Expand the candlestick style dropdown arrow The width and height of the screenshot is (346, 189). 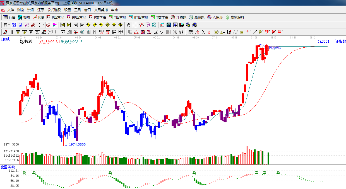pyautogui.click(x=43, y=25)
